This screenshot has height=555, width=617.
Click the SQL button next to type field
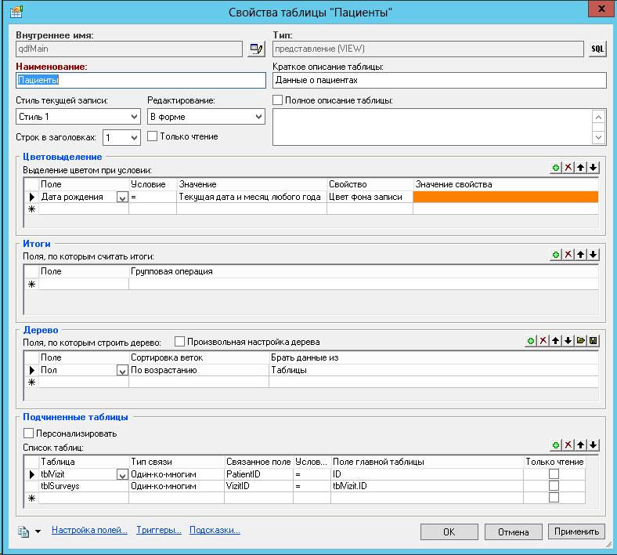pyautogui.click(x=597, y=49)
